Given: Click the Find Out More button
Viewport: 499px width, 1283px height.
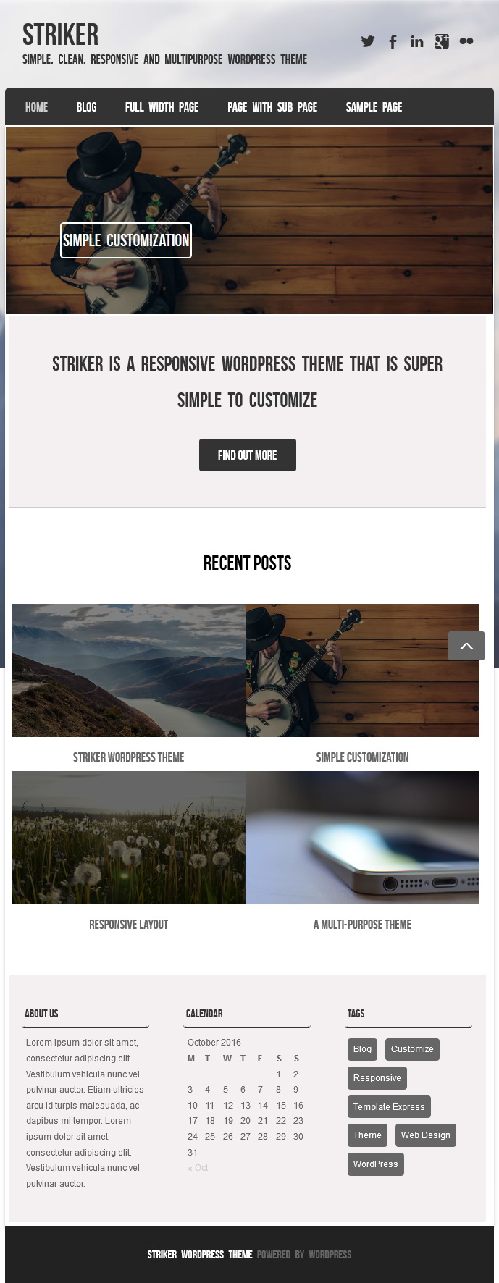Looking at the screenshot, I should click(248, 455).
